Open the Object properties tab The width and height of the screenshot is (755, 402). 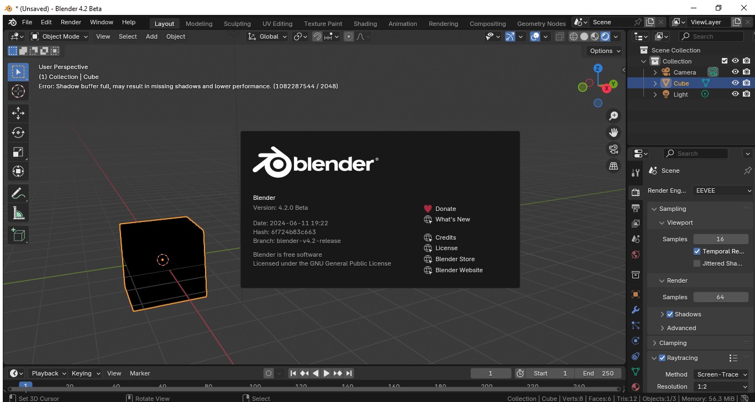(636, 294)
